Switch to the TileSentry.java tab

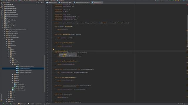click(x=52, y=2)
